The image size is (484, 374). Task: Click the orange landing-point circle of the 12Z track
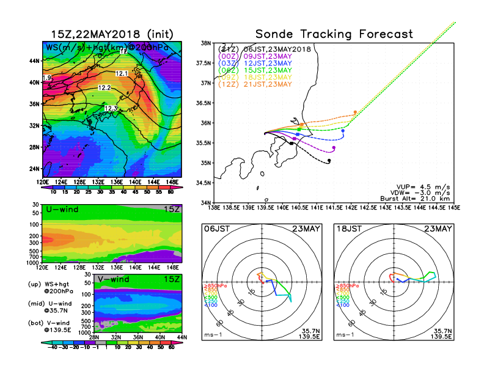(355, 112)
